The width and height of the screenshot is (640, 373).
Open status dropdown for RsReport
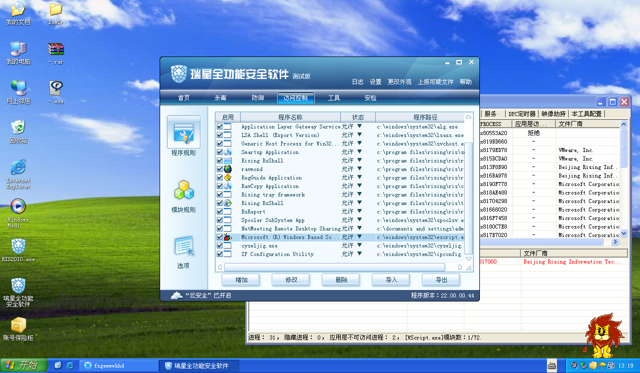click(x=359, y=211)
